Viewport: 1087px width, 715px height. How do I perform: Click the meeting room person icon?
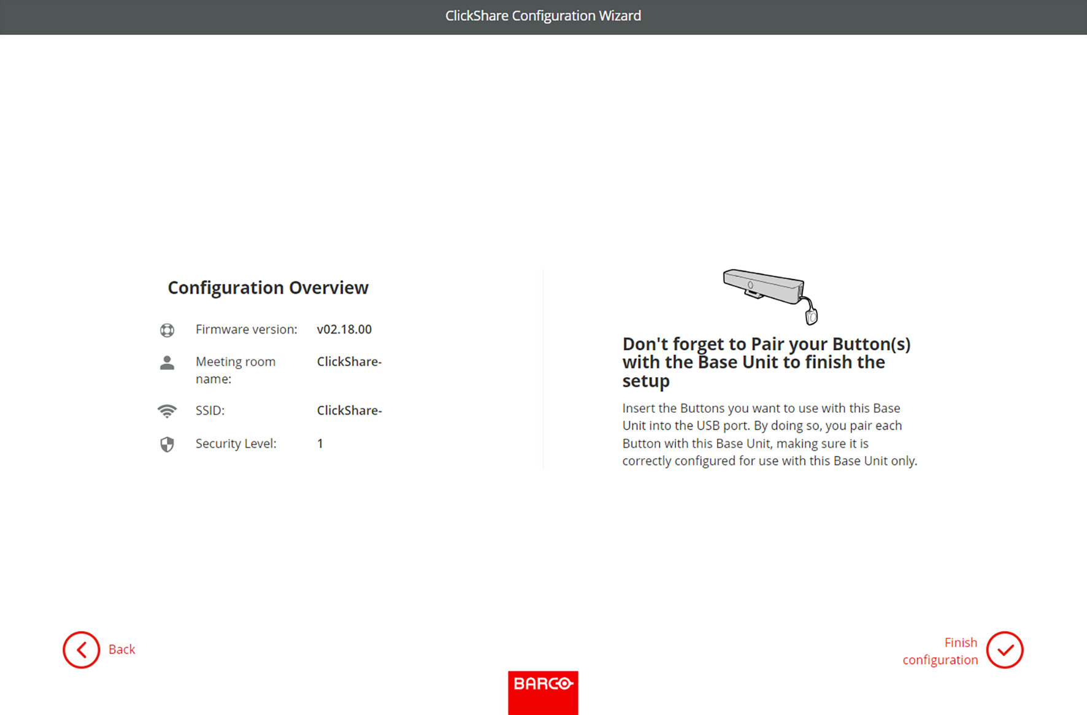pos(167,362)
